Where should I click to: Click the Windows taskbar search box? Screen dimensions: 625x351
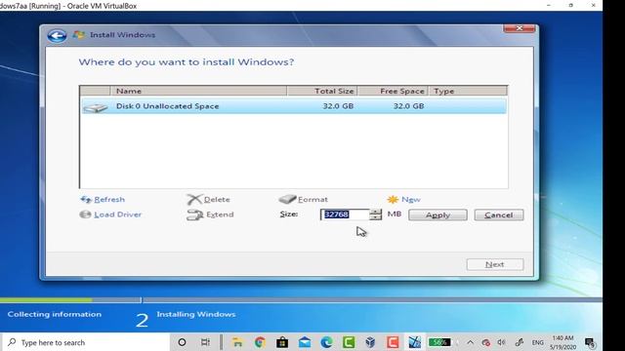pos(86,342)
